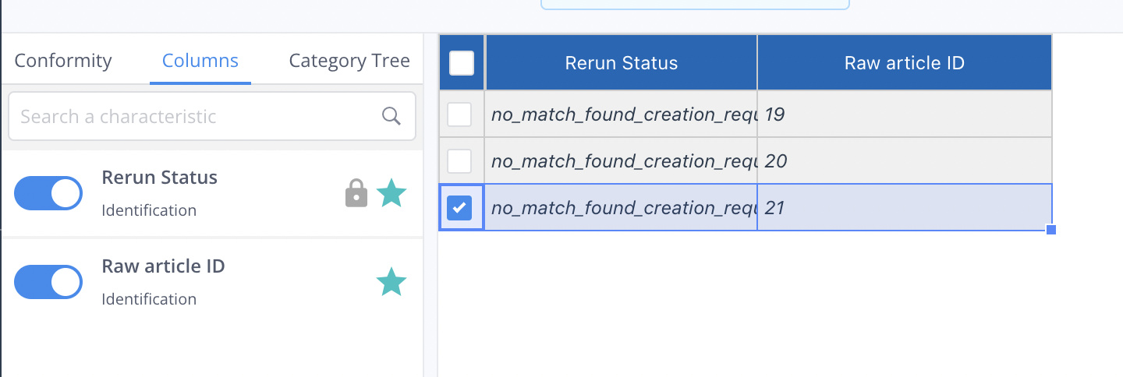Check the select-all checkbox in table header
The height and width of the screenshot is (377, 1123).
(462, 62)
